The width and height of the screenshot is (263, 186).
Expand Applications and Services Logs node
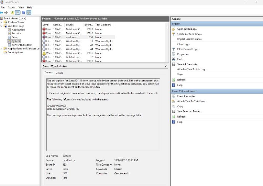tap(1, 49)
